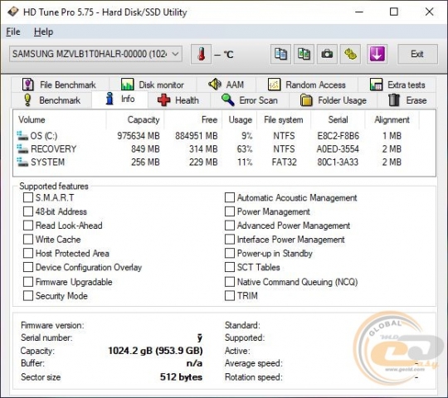Copy info to clipboard toolbar icon
448x398 pixels.
(x=280, y=54)
